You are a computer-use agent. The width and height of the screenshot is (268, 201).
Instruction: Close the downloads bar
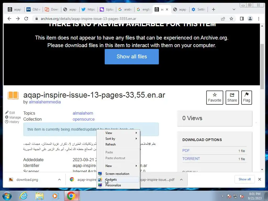coord(259,179)
